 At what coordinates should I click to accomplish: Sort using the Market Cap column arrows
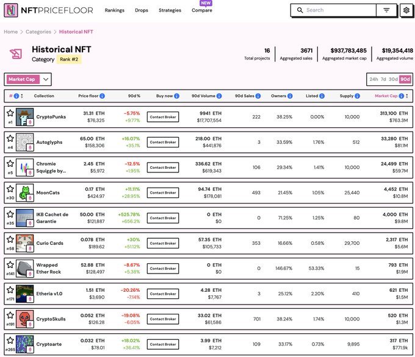(407, 96)
